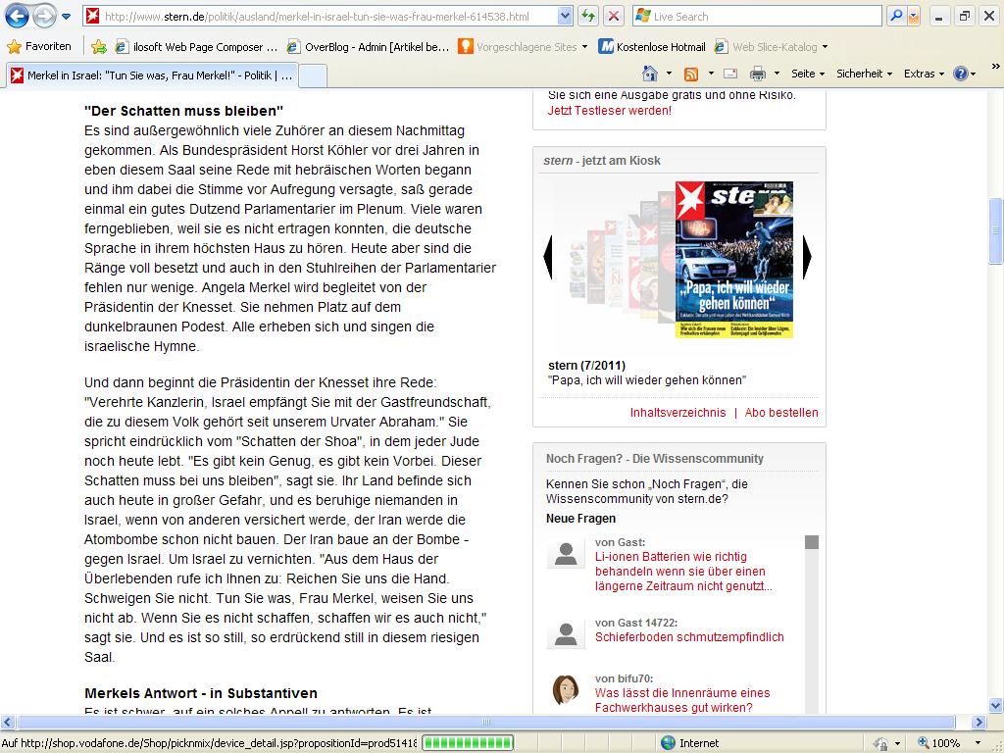1004x753 pixels.
Task: Click the protected mode status icon
Action: pyautogui.click(x=881, y=743)
